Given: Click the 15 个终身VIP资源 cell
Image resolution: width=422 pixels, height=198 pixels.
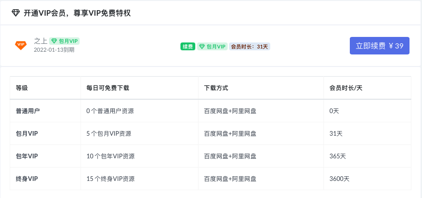Looking at the screenshot, I should 111,179.
